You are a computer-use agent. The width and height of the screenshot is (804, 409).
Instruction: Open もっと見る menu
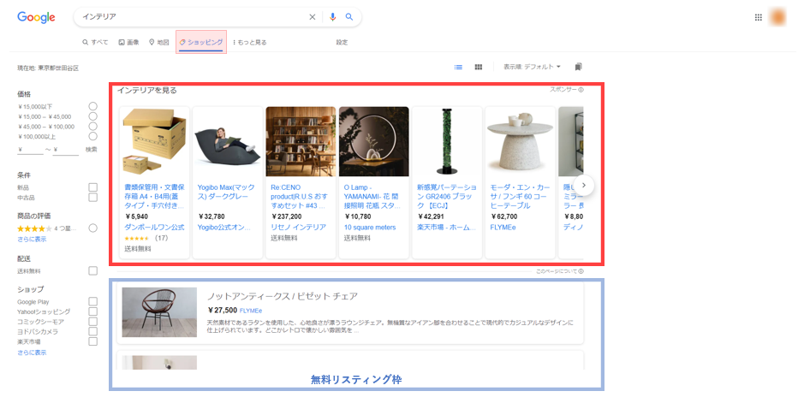[x=250, y=43]
